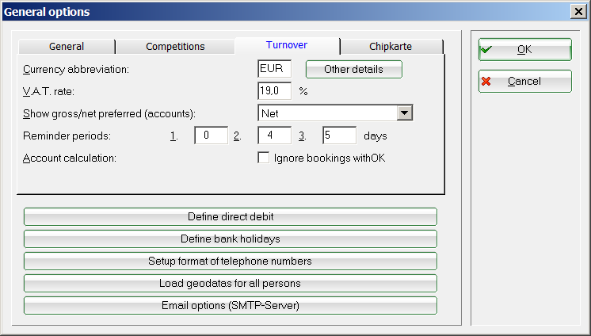Open the Competitions tab
Image resolution: width=591 pixels, height=336 pixels.
[x=175, y=47]
